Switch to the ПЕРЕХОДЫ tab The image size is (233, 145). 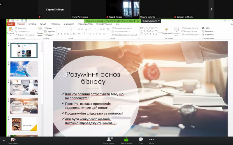click(x=55, y=24)
